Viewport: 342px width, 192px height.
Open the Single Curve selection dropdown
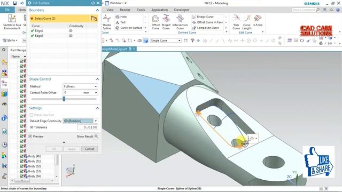click(166, 41)
